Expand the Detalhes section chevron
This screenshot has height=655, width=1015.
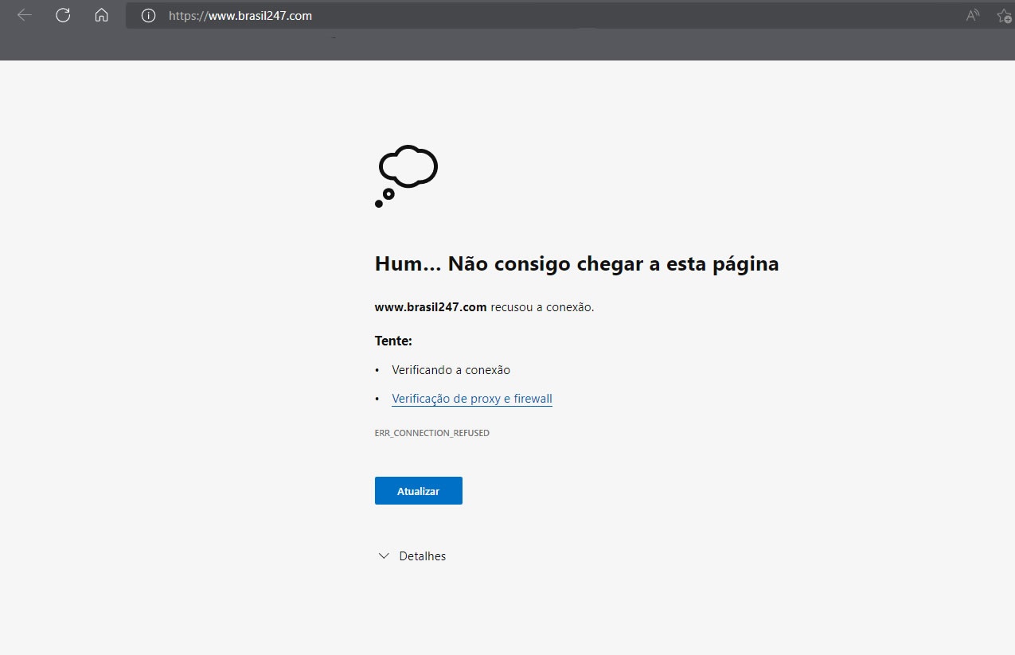click(x=385, y=556)
